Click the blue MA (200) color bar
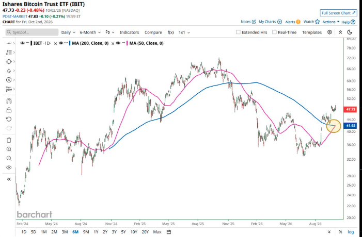The image size is (362, 237). pos(70,43)
